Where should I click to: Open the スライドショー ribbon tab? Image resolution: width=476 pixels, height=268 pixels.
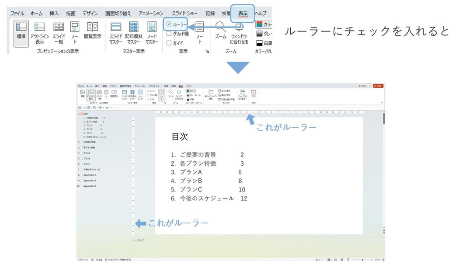pyautogui.click(x=184, y=14)
